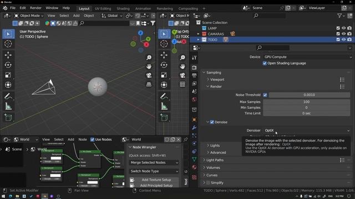The height and width of the screenshot is (199, 355).
Task: Select the Scale tool in left viewport
Action: (8, 75)
